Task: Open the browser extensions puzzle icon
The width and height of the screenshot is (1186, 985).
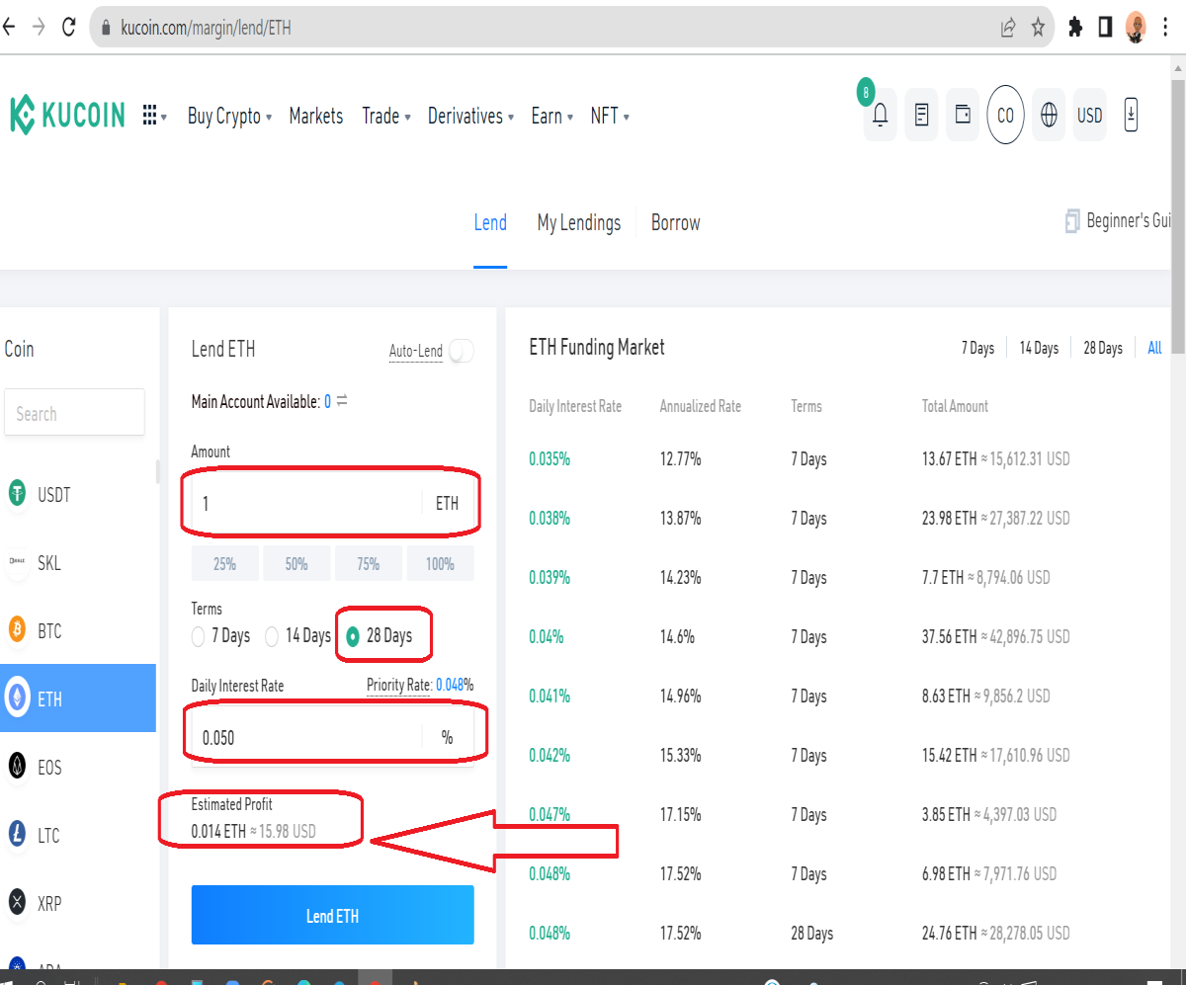Action: click(x=1075, y=28)
